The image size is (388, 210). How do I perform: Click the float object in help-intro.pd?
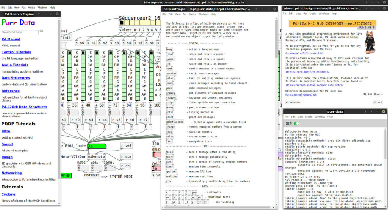click(x=170, y=54)
